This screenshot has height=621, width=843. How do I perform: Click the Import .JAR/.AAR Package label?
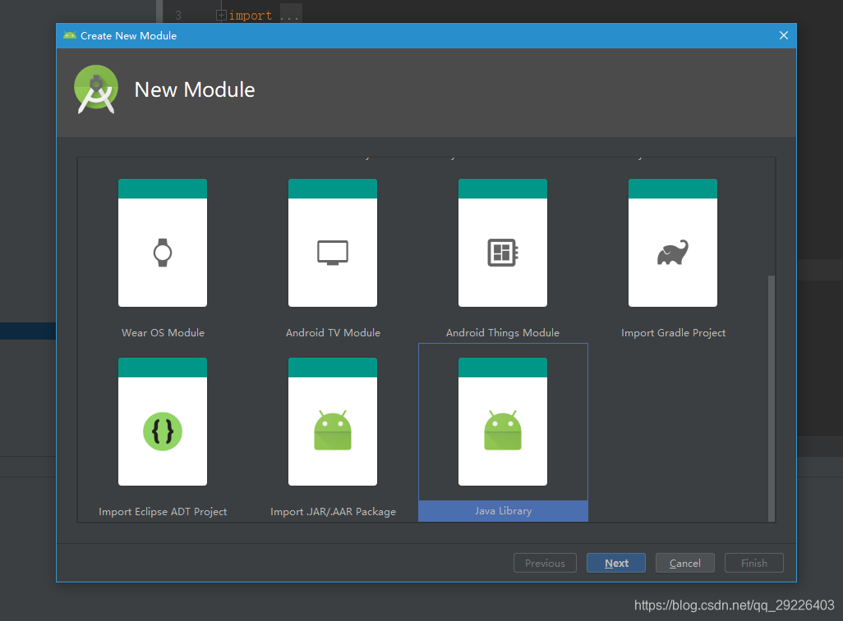click(x=333, y=512)
